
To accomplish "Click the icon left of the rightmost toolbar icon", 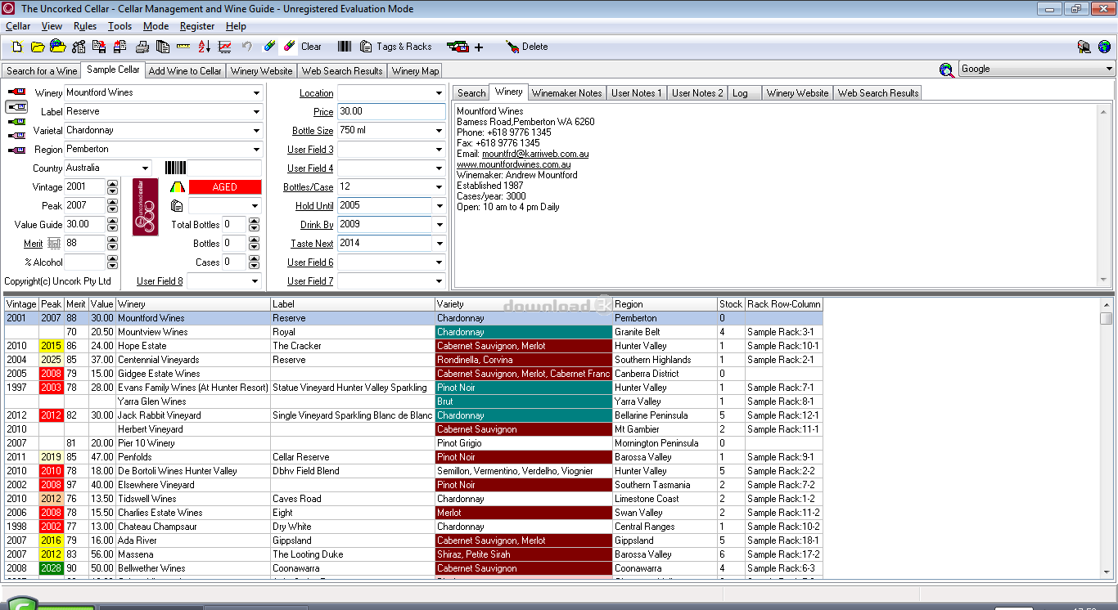I will [x=1084, y=47].
